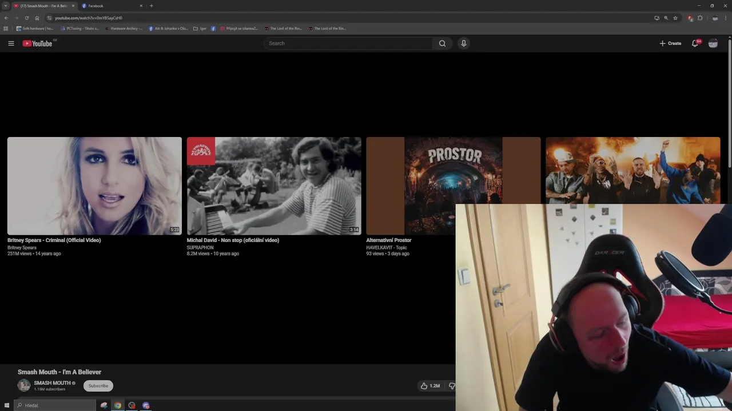Click the 'Smash Mouth - I'm A Believer' title

(59, 372)
